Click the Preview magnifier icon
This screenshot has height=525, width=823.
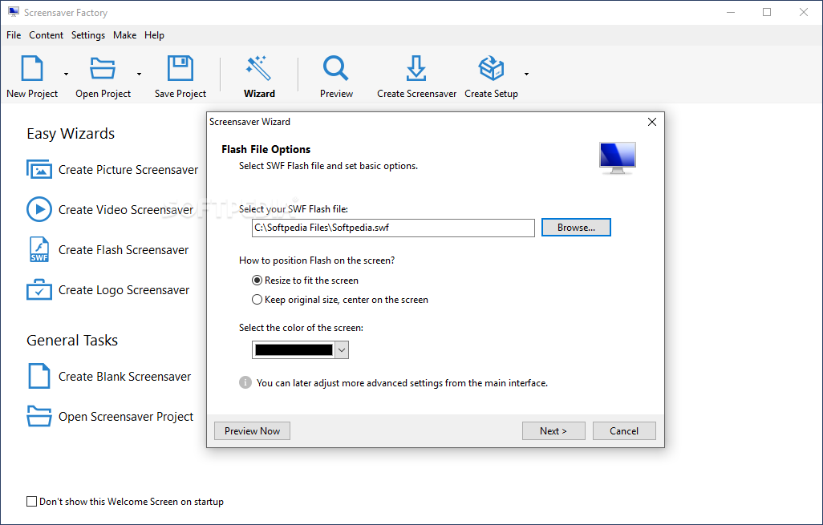click(336, 68)
